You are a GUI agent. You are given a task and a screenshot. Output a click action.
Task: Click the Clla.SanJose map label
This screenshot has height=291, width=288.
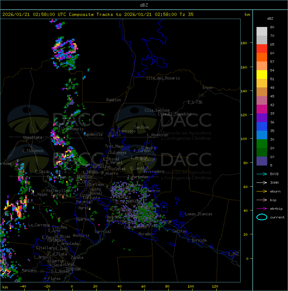click(157, 110)
